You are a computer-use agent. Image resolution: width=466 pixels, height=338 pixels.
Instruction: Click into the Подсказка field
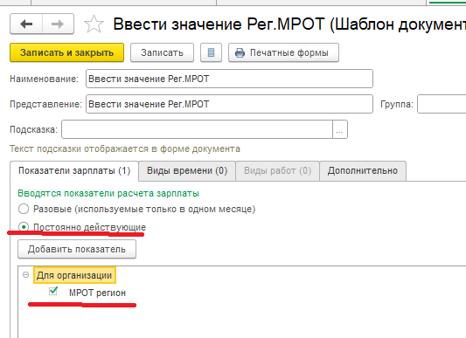click(x=197, y=129)
